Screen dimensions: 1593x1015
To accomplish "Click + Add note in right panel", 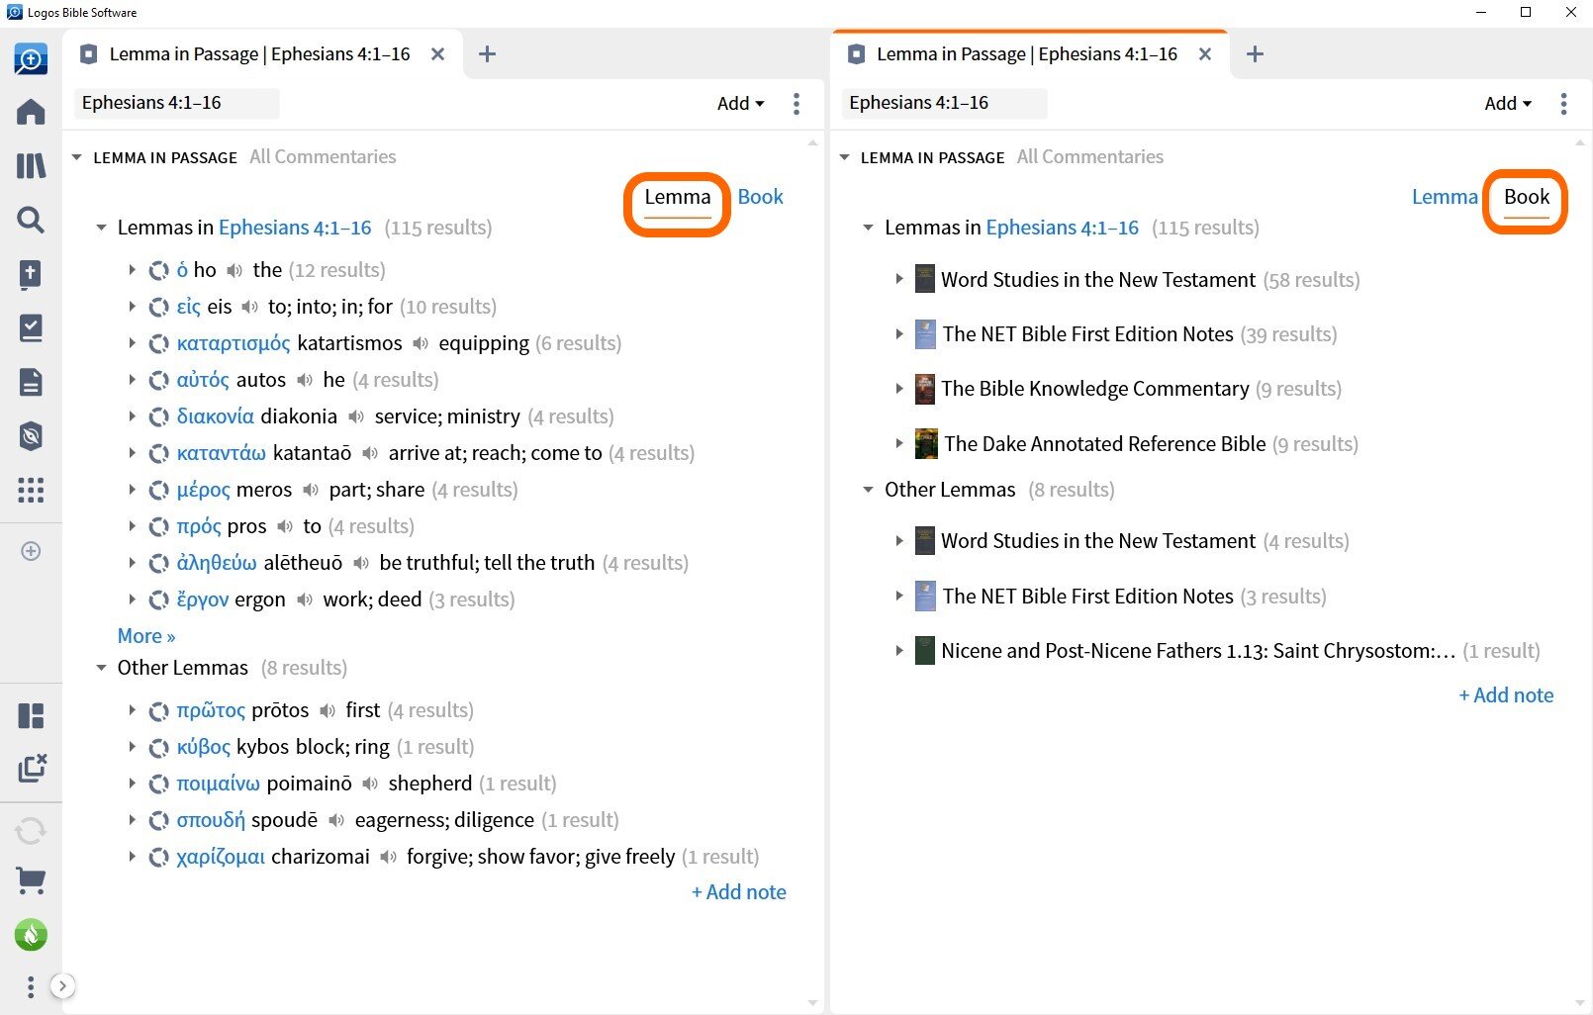I will coord(1506,695).
